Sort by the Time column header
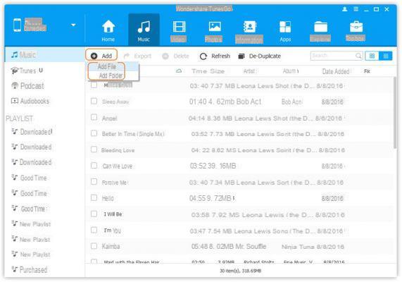 click(199, 71)
